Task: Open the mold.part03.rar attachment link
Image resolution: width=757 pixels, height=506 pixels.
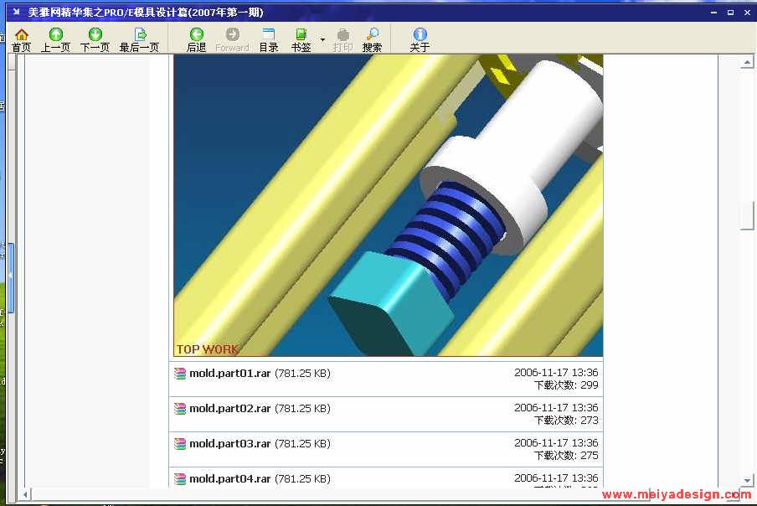Action: point(229,444)
